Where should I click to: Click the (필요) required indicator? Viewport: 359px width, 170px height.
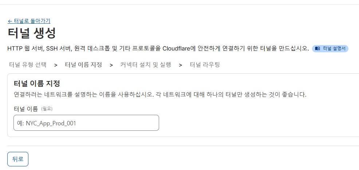point(47,109)
